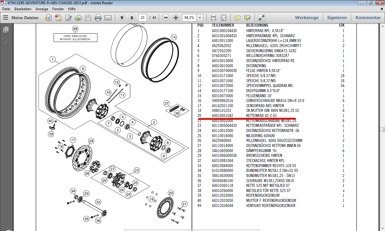Screen dimensions: 385x231
Task: Switch to read mode view icon
Action: click(262, 18)
